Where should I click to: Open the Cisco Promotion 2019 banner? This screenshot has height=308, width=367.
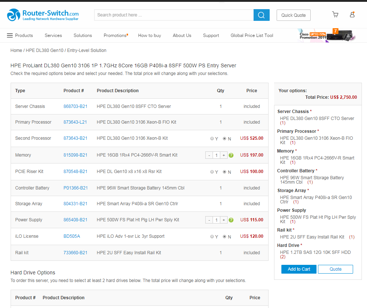coord(326,35)
